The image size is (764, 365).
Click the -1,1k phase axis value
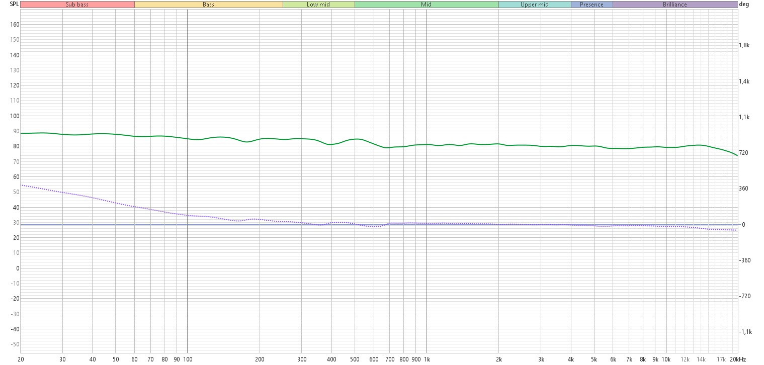[745, 332]
